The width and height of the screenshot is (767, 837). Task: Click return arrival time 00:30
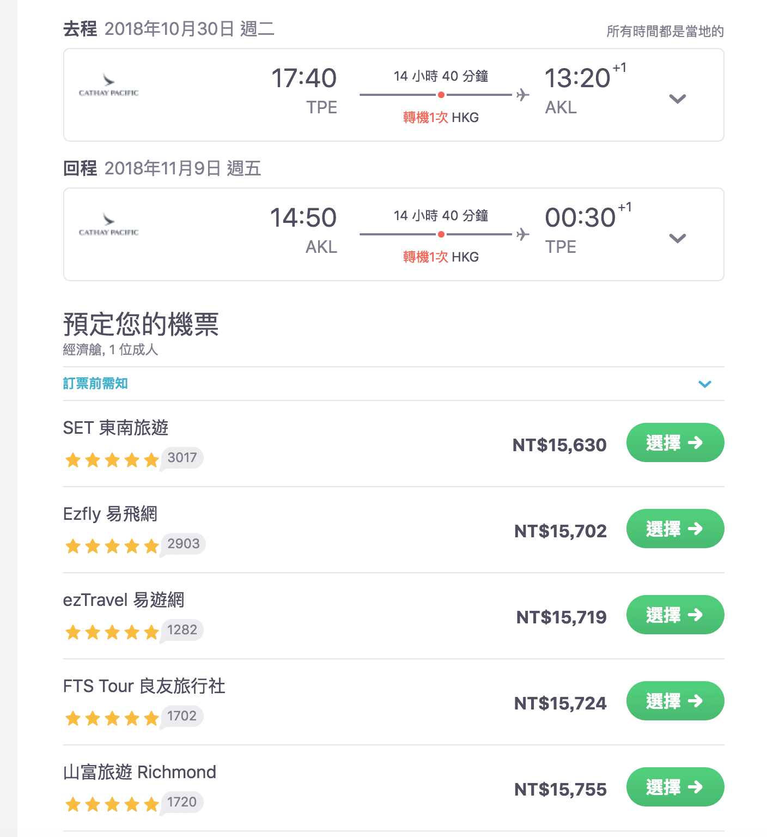point(580,218)
